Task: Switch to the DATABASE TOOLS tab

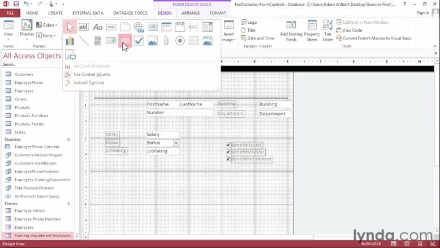Action: [130, 13]
